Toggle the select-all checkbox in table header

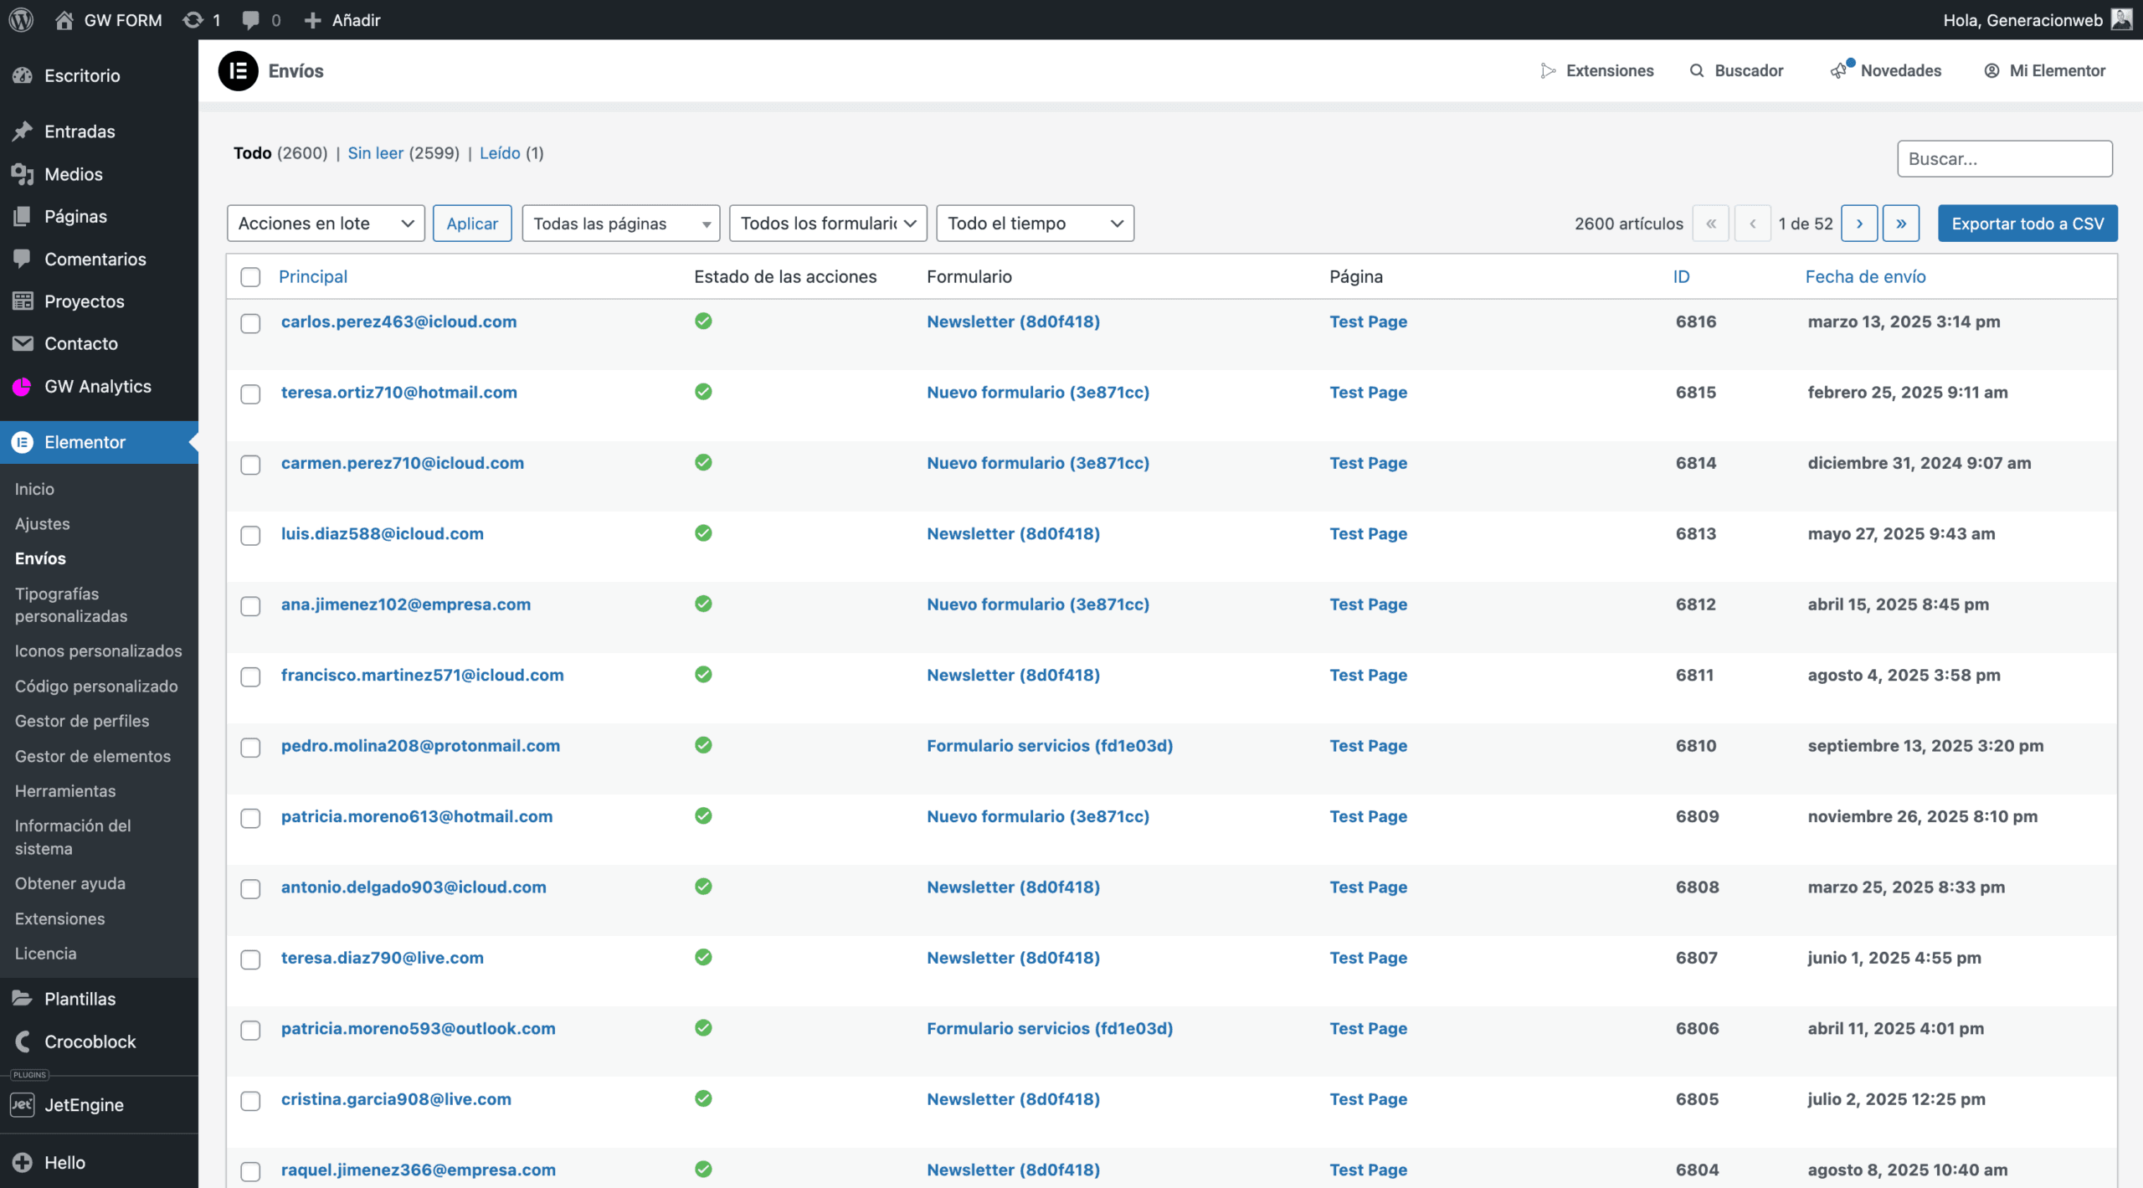pos(250,277)
